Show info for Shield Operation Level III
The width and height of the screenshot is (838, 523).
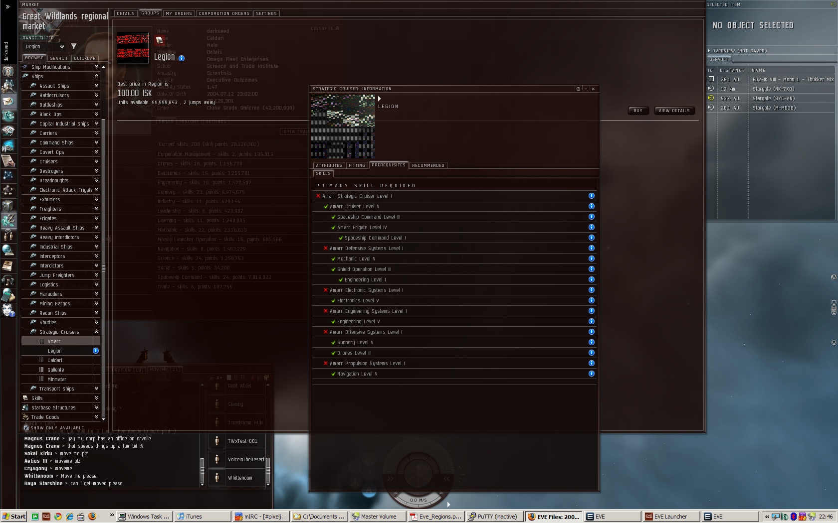point(591,269)
